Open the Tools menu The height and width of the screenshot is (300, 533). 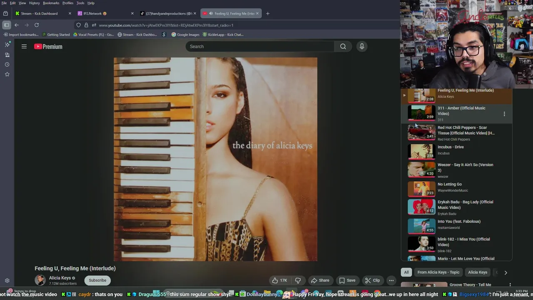point(80,3)
